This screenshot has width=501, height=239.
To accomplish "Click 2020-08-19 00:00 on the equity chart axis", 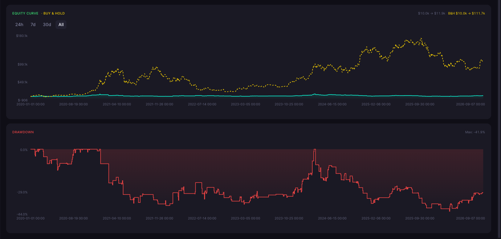I will 73,104.
